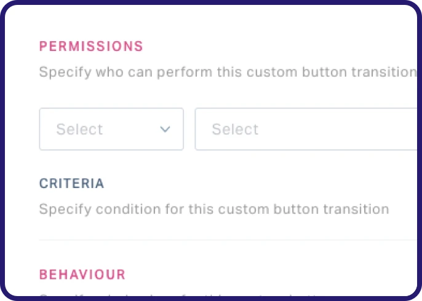Click the CRITERIA section heading
This screenshot has width=422, height=301.
point(71,184)
